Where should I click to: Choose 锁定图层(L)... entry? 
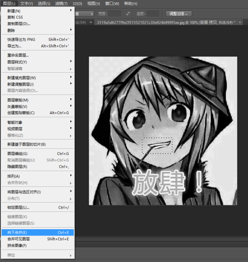pyautogui.click(x=38, y=208)
